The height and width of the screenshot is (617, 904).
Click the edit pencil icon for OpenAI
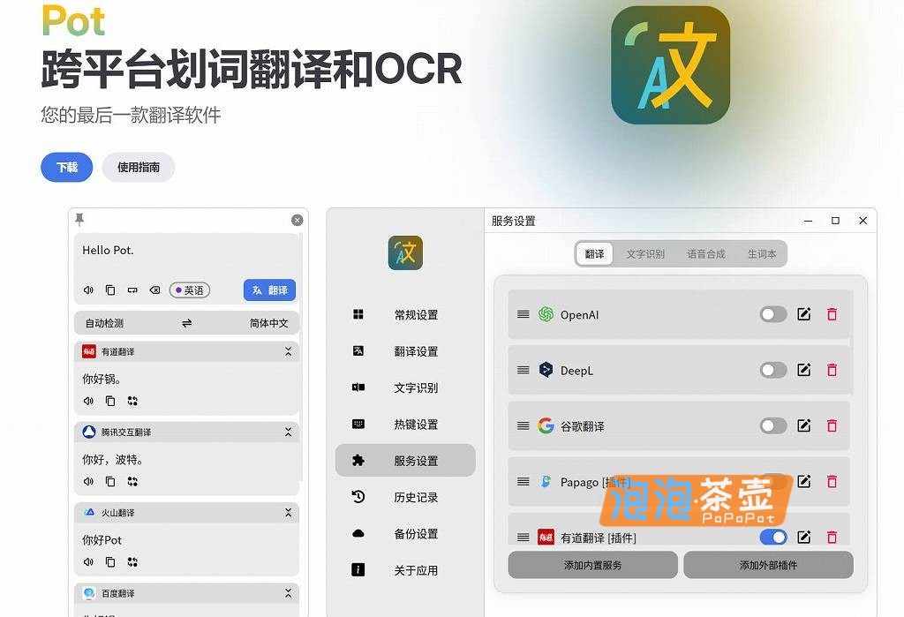point(804,314)
